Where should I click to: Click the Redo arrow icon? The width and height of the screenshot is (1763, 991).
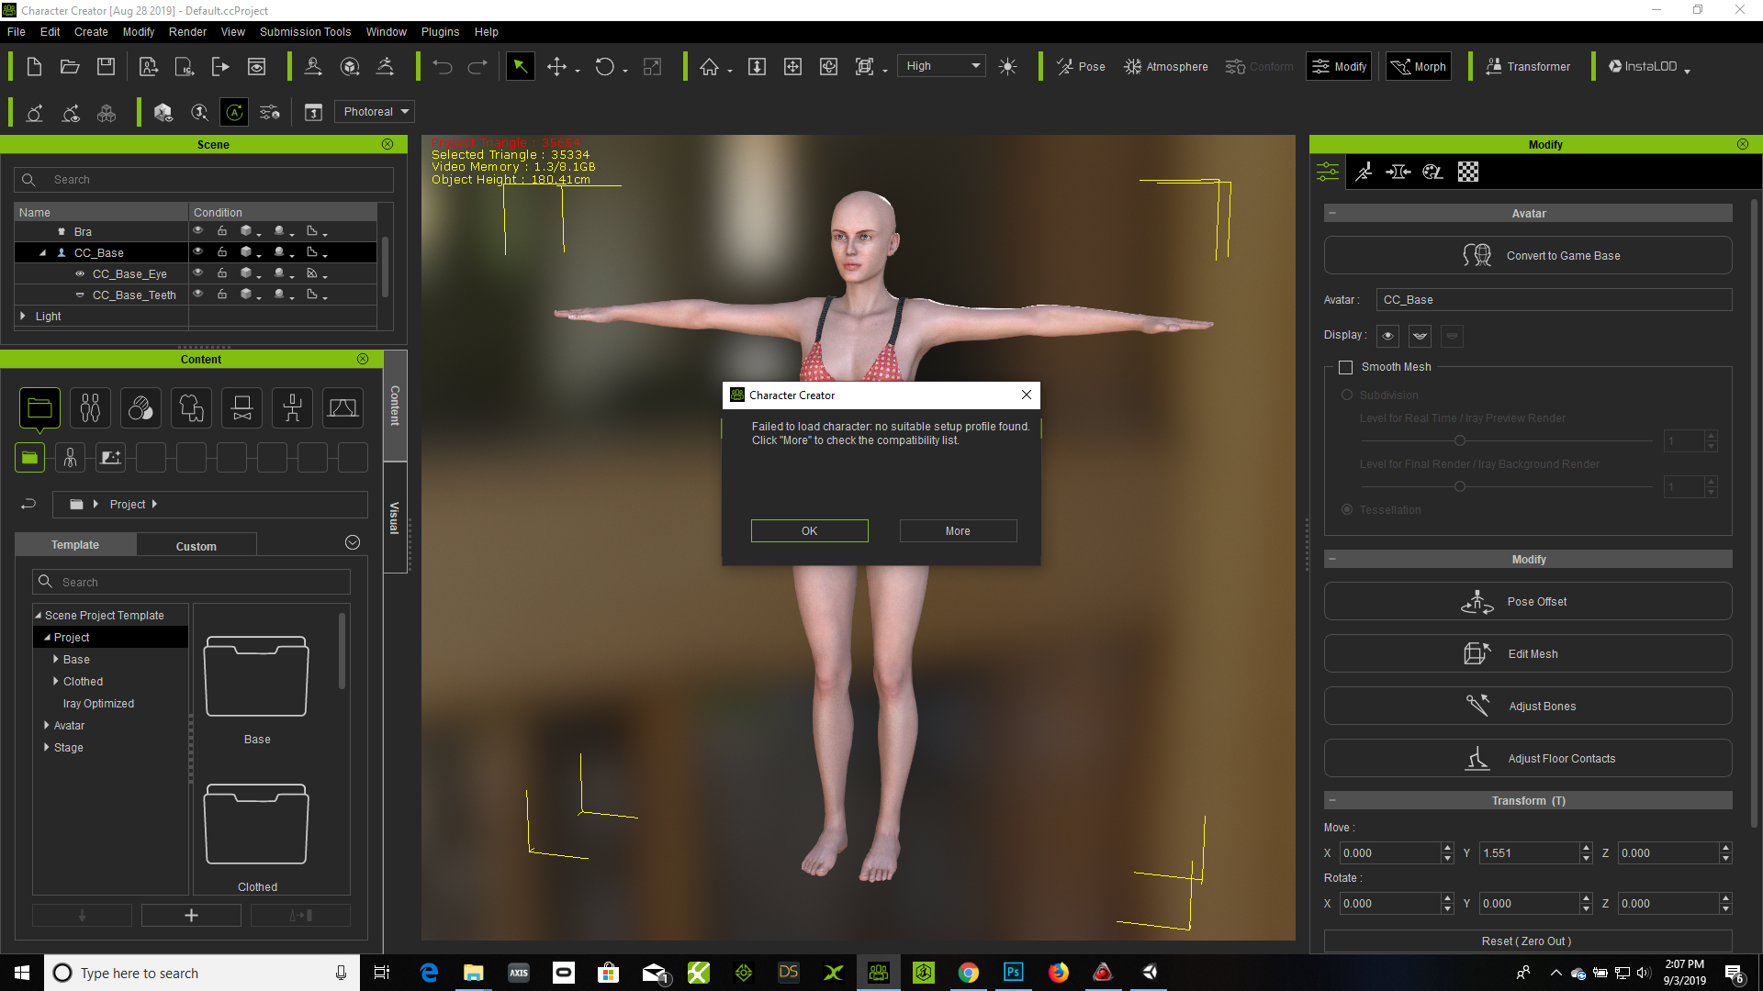coord(477,66)
